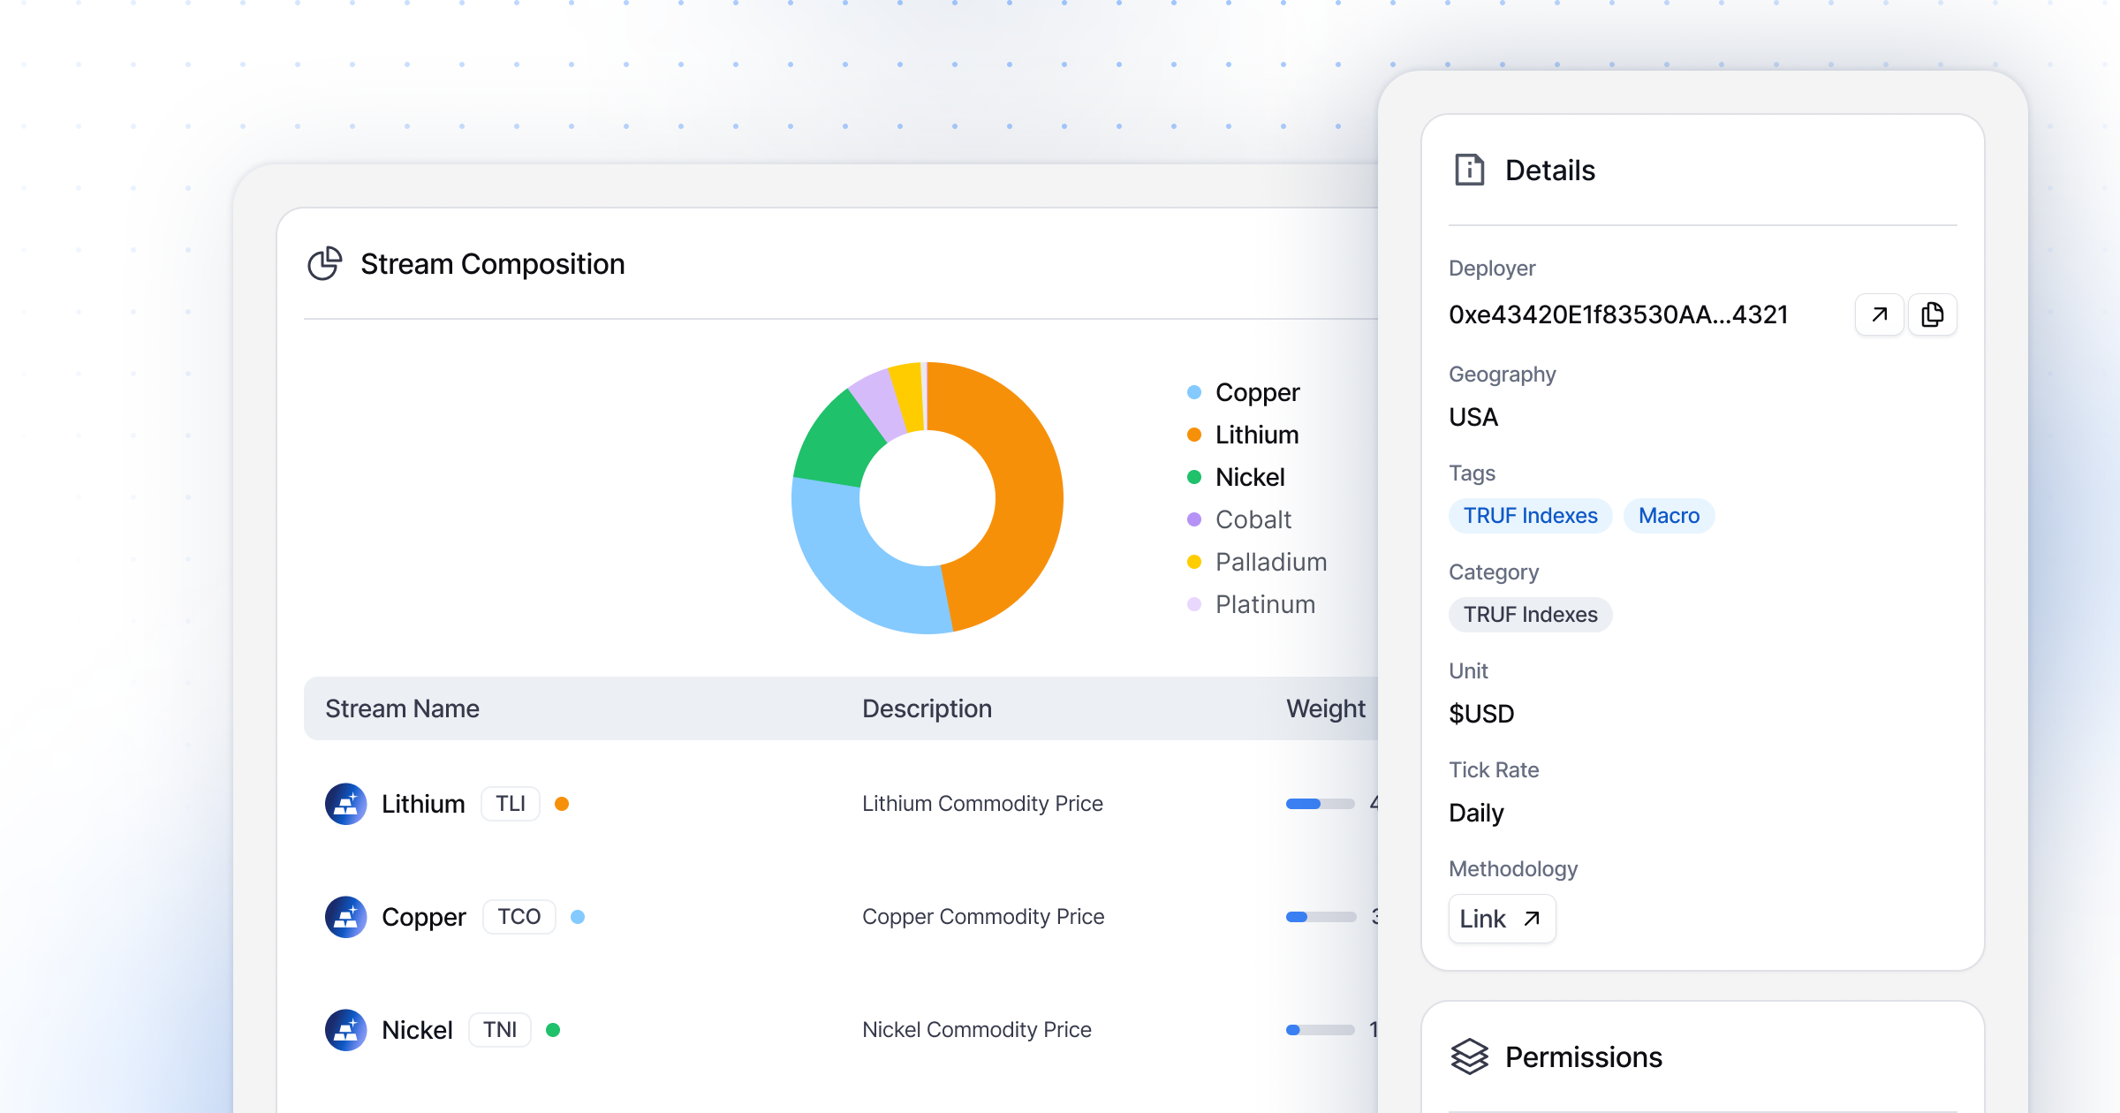
Task: Click the Nickel stream name in table
Action: [x=417, y=1030]
